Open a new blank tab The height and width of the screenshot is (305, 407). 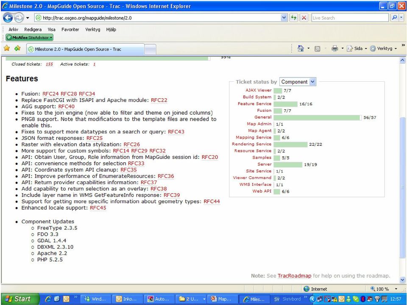point(150,49)
